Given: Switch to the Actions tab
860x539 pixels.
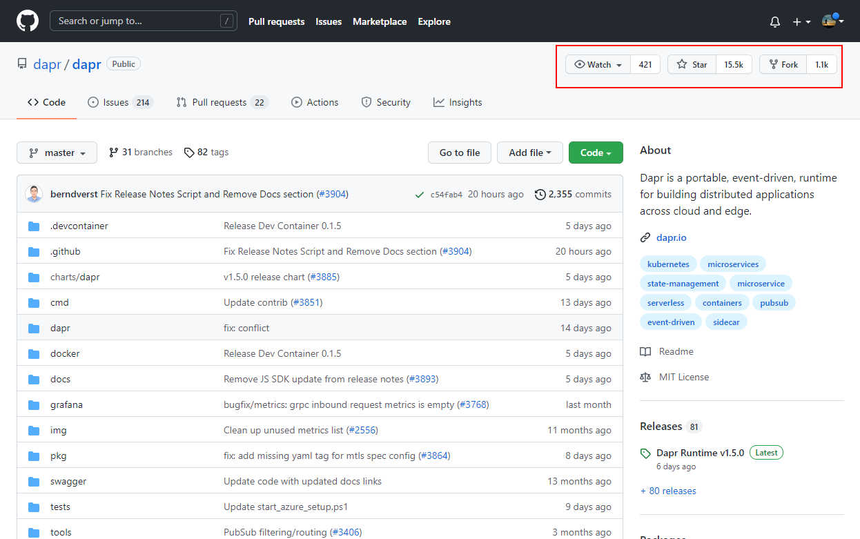Looking at the screenshot, I should (315, 102).
